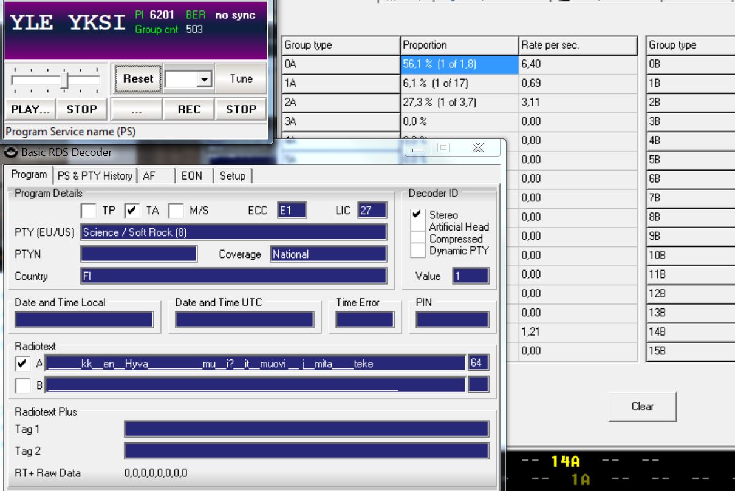Click the PIN field
This screenshot has width=735, height=491.
point(453,320)
